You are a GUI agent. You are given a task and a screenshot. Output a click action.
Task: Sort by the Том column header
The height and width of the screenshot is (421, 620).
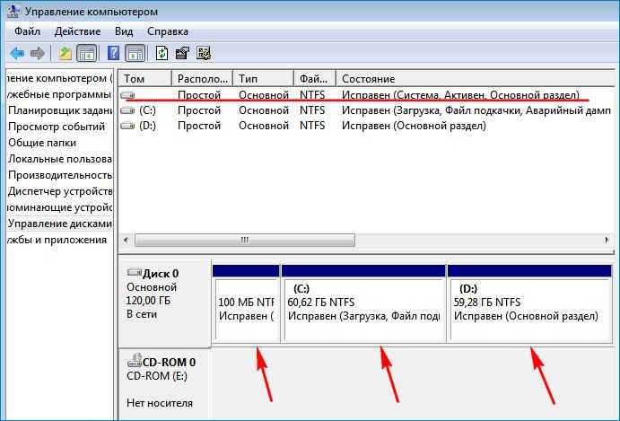coord(145,78)
